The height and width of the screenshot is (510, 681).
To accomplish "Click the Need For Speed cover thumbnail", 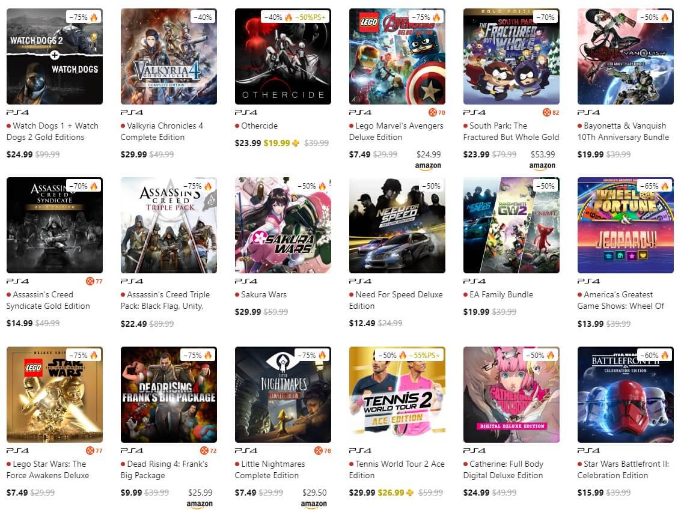I will [397, 225].
